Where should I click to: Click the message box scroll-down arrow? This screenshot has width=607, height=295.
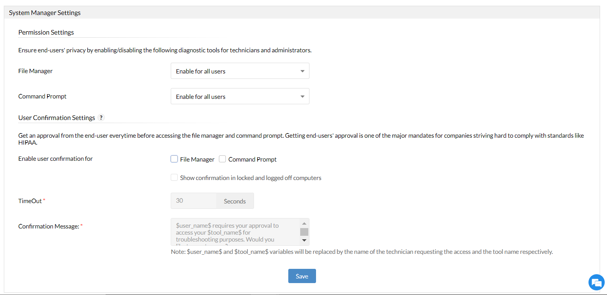304,240
